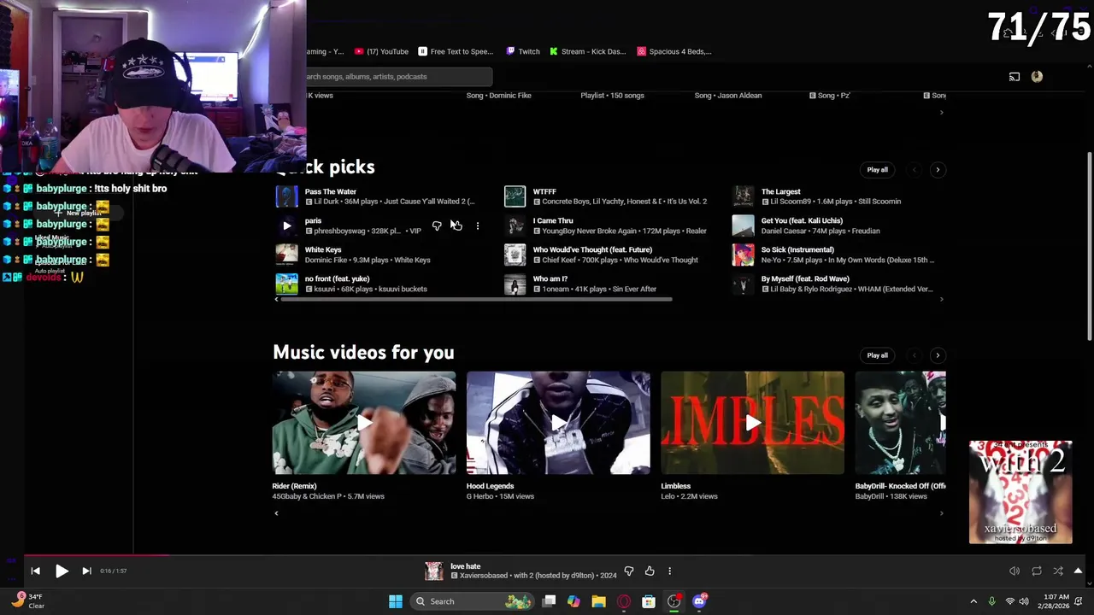Open I Came Thru song title
This screenshot has width=1094, height=615.
553,220
